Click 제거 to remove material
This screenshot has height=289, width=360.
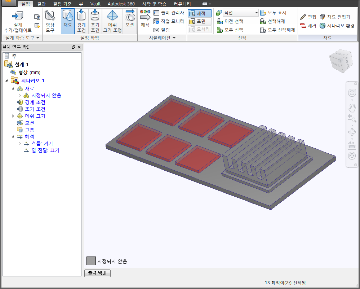(308, 26)
